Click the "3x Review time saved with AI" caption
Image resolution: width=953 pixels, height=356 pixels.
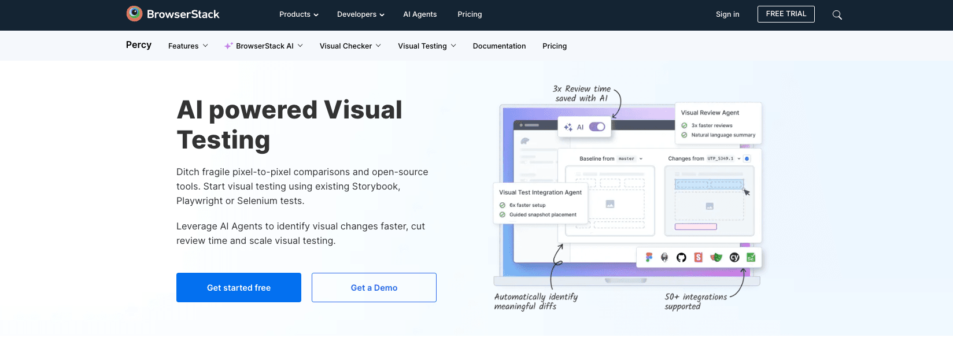pos(582,94)
